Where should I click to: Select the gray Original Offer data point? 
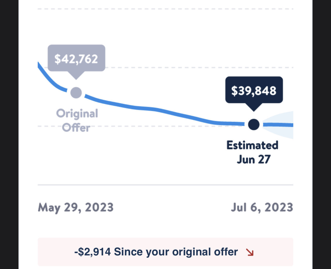[76, 93]
